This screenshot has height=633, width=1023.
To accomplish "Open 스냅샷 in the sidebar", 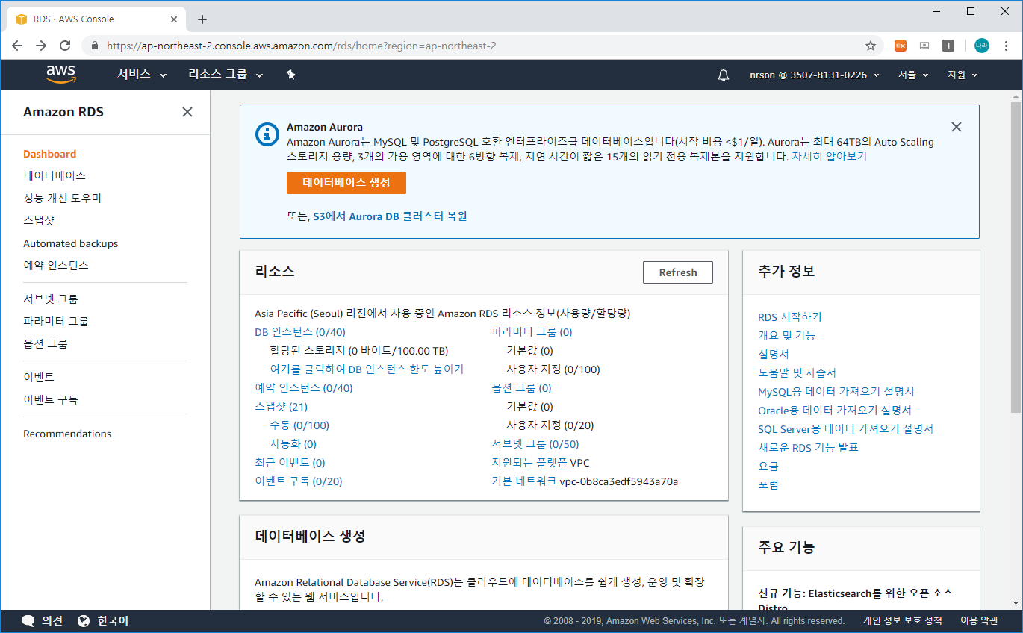I will coord(39,220).
